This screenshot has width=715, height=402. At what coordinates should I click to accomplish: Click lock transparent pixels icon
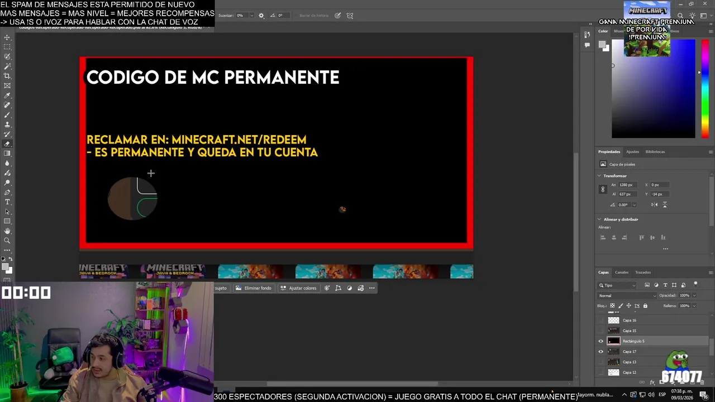click(612, 305)
